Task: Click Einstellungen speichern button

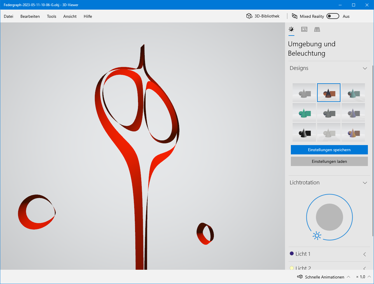Action: pos(329,150)
